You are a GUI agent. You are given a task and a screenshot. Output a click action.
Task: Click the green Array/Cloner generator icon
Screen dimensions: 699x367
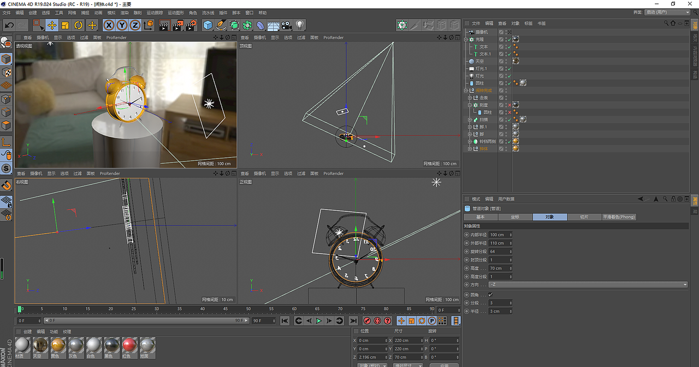(247, 25)
